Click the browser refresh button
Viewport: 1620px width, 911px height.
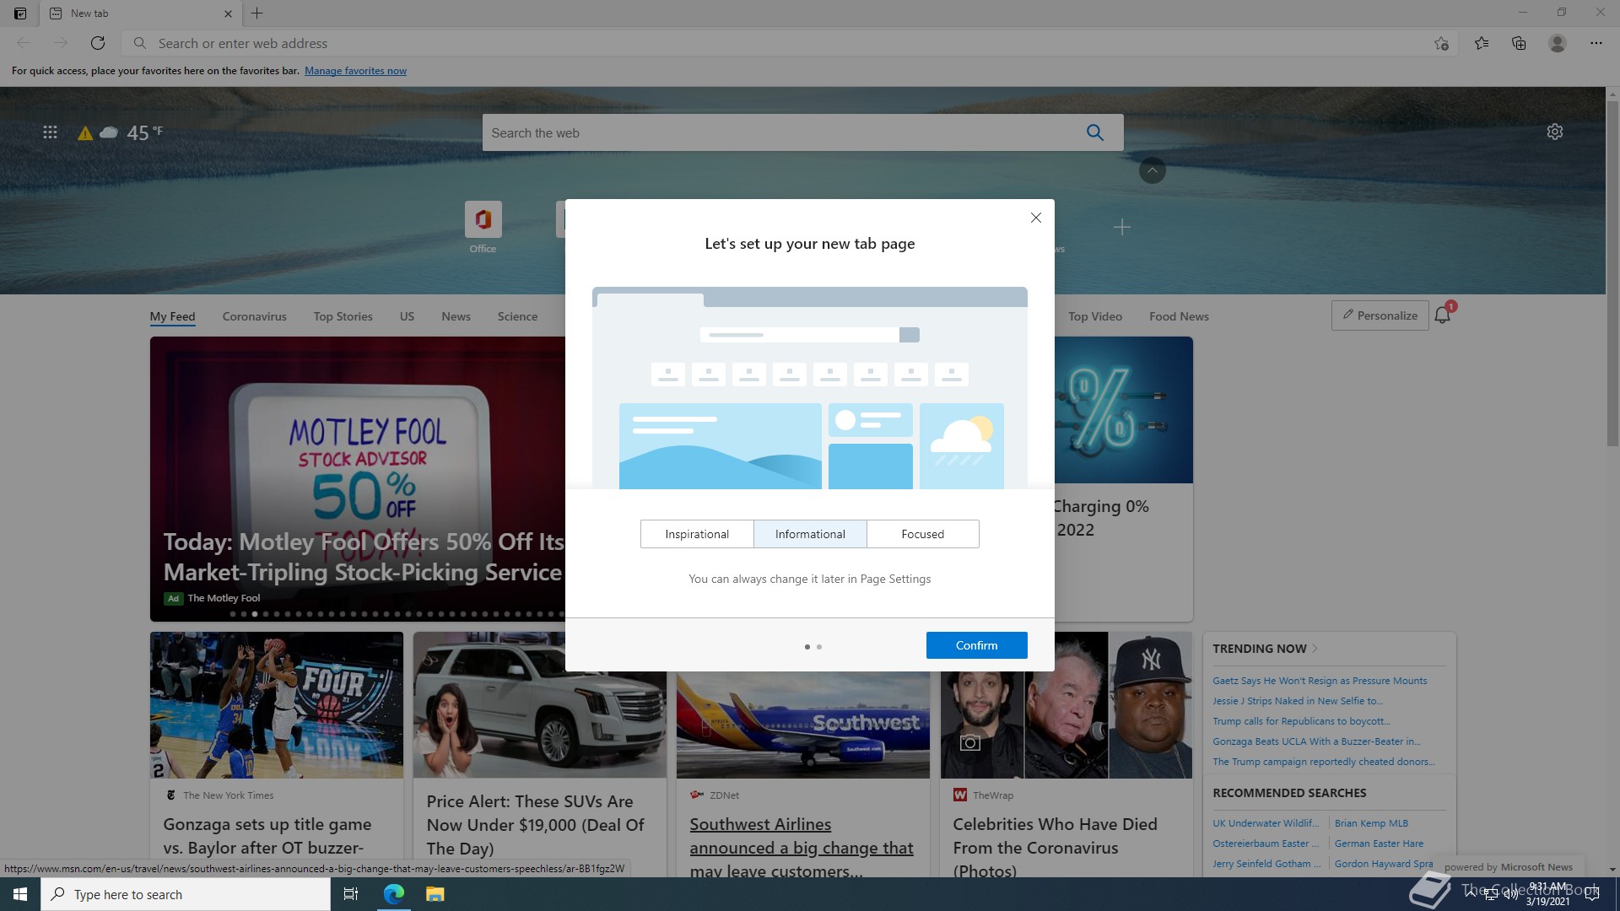(98, 43)
